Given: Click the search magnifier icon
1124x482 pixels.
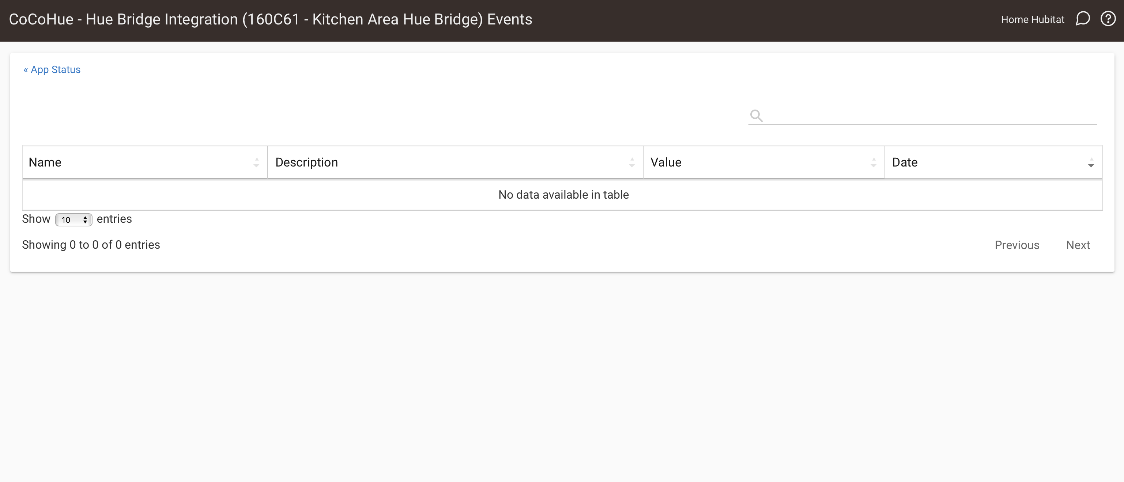Looking at the screenshot, I should click(x=756, y=115).
